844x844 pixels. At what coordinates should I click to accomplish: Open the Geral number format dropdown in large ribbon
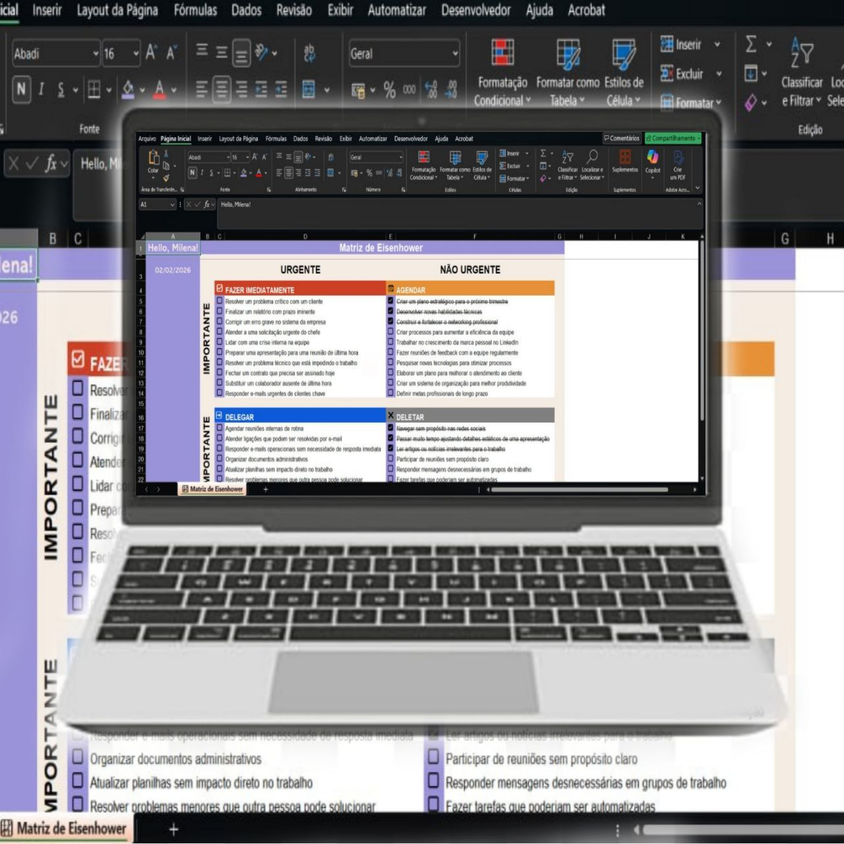pos(455,54)
